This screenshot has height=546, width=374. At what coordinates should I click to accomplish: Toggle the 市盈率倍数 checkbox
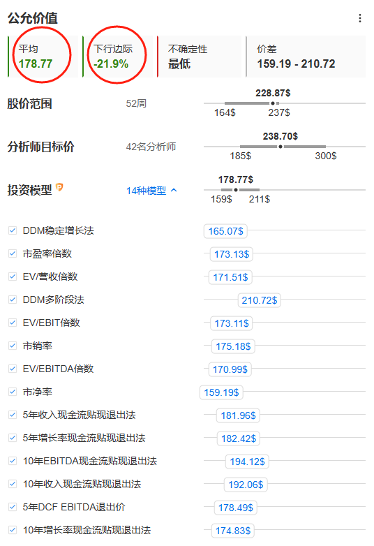[13, 253]
